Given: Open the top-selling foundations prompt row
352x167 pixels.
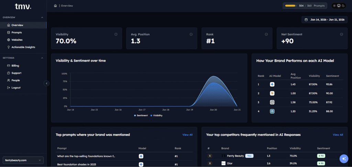Looking at the screenshot, I should [x=124, y=156].
